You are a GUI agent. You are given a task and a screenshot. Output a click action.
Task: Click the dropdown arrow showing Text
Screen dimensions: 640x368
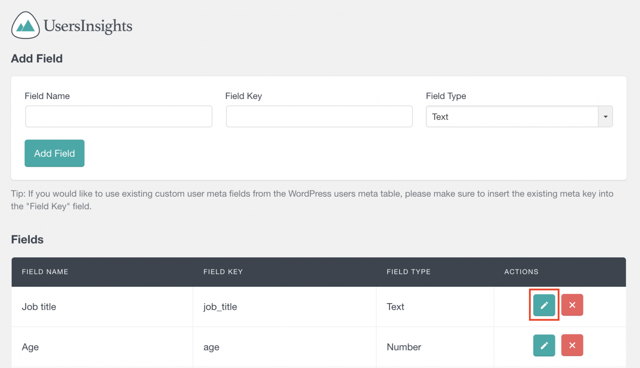pyautogui.click(x=605, y=116)
